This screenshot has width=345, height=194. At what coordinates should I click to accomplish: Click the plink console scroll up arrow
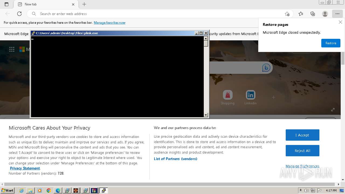coord(206,39)
